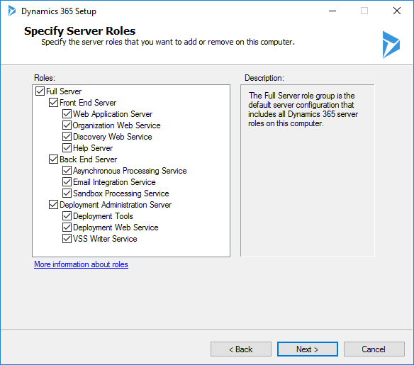414x365 pixels.
Task: Uncheck Web Application Server role
Action: click(67, 113)
